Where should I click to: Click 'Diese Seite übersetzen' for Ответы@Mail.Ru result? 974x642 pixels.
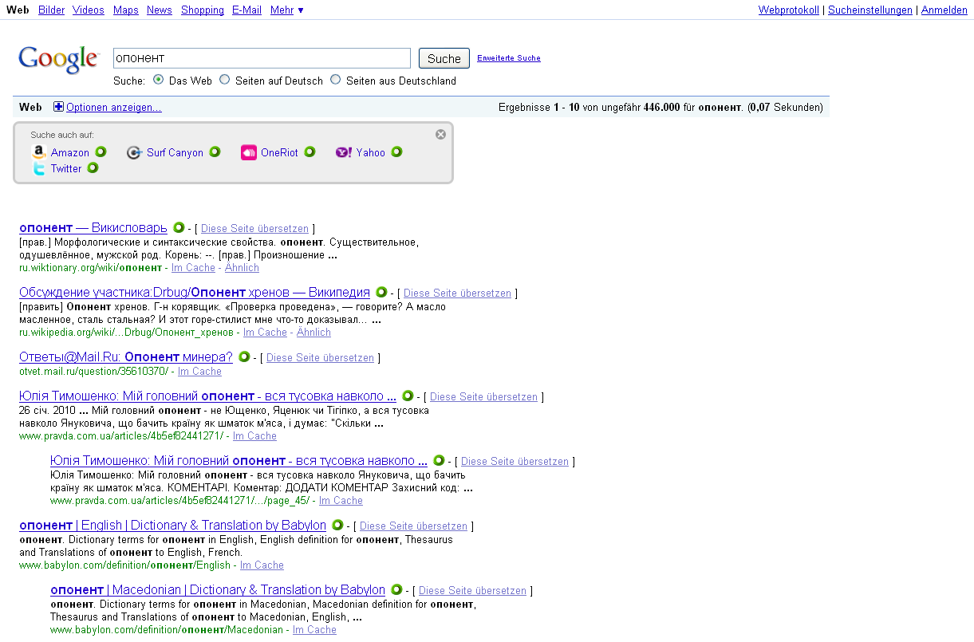coord(320,358)
